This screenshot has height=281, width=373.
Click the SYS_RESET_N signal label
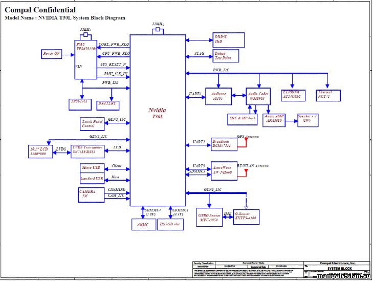(x=113, y=64)
